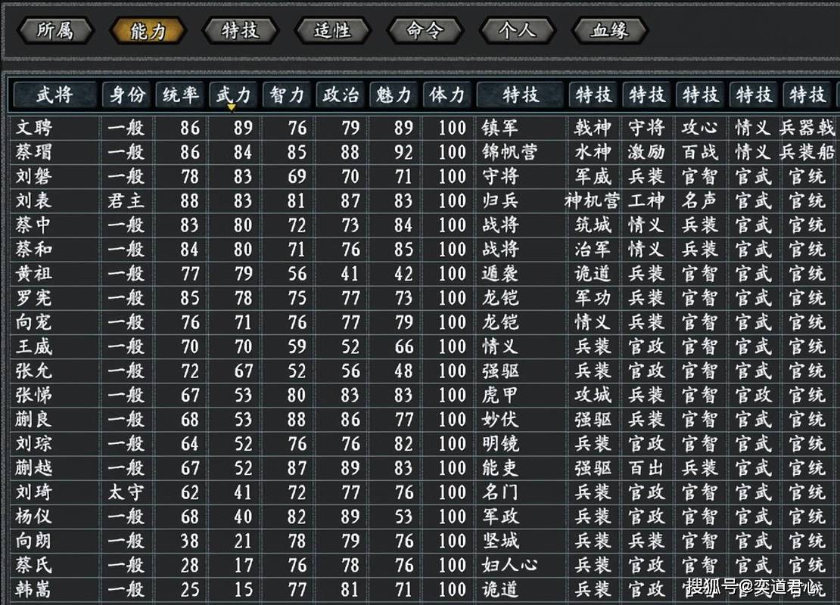Image resolution: width=840 pixels, height=605 pixels.
Task: Select general 刘琦 row
Action: click(x=423, y=492)
